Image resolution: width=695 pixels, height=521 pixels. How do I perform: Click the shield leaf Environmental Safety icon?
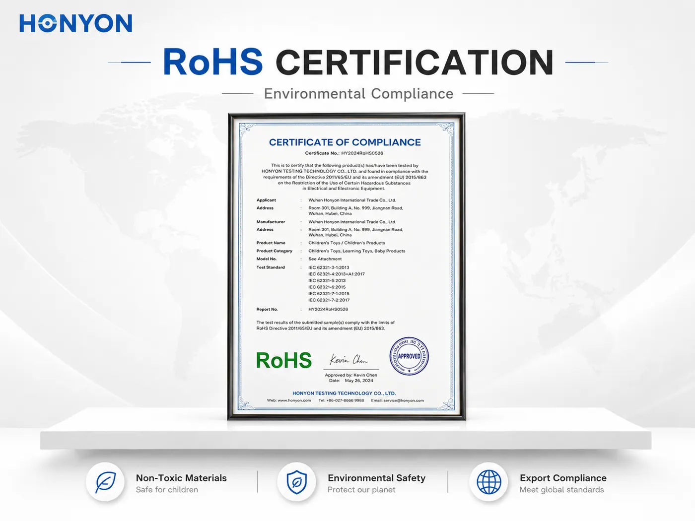tap(297, 482)
